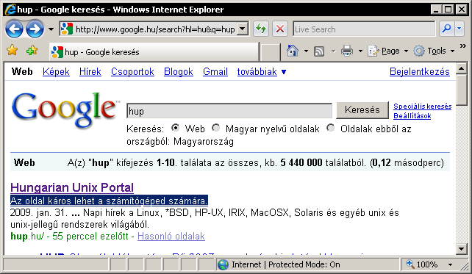Open the Tools menu

(434, 51)
